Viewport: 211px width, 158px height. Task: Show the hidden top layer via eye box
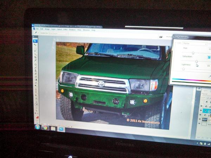pyautogui.click(x=202, y=102)
